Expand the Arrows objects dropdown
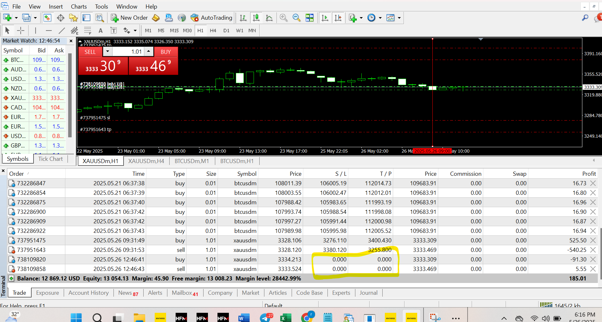Image resolution: width=602 pixels, height=322 pixels. [135, 30]
